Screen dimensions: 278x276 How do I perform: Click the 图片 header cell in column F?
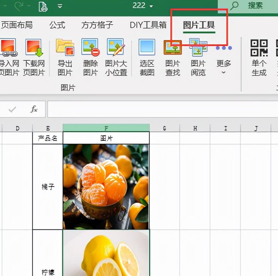click(106, 138)
